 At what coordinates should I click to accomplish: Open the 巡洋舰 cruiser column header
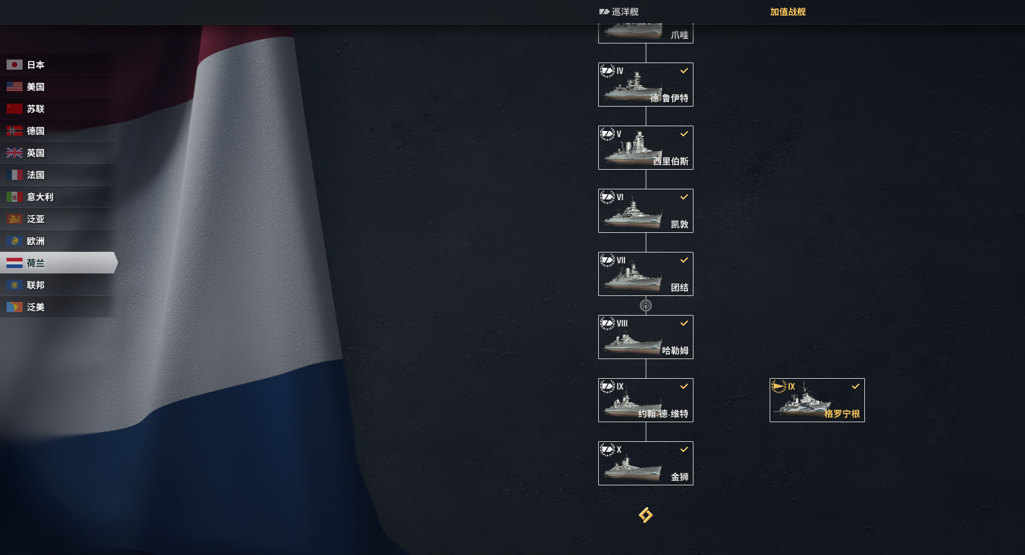[x=619, y=12]
